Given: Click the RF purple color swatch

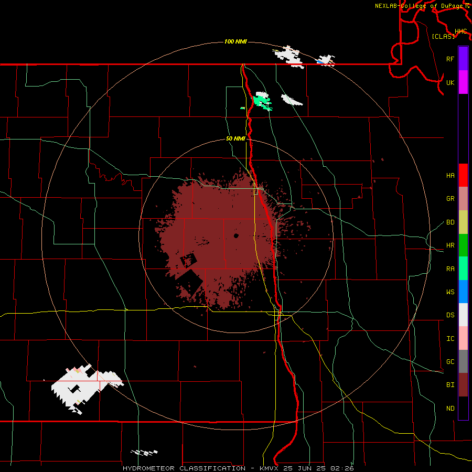Looking at the screenshot, I should 463,59.
